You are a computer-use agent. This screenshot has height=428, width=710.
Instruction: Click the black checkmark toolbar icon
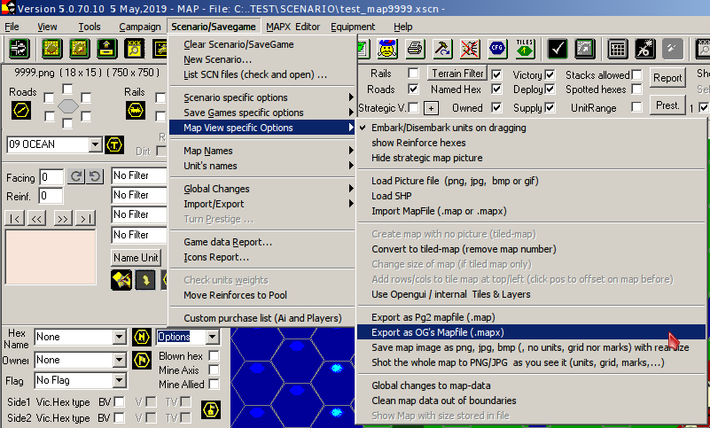coord(558,48)
